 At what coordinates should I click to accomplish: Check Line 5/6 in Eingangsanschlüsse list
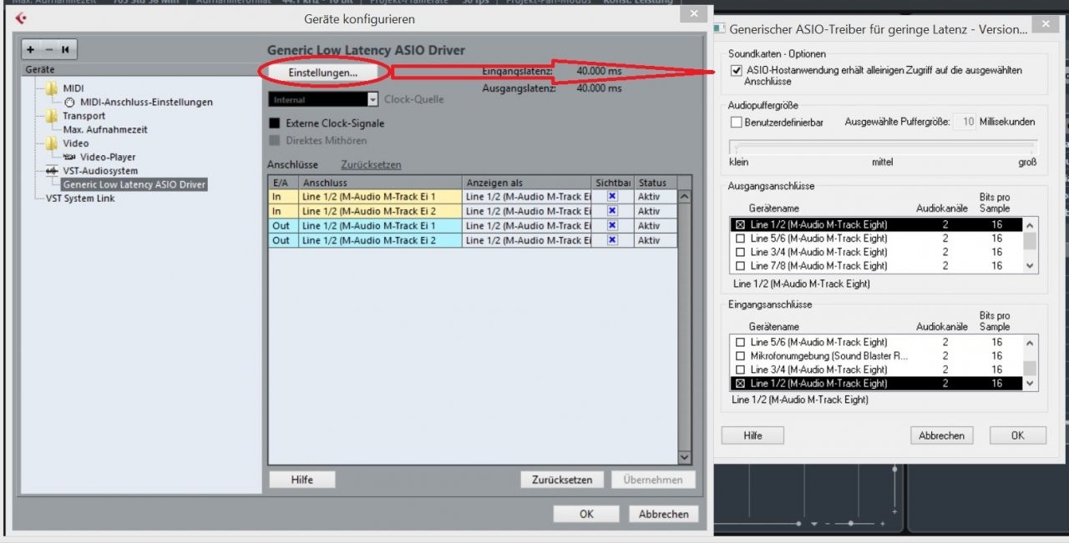pos(740,343)
